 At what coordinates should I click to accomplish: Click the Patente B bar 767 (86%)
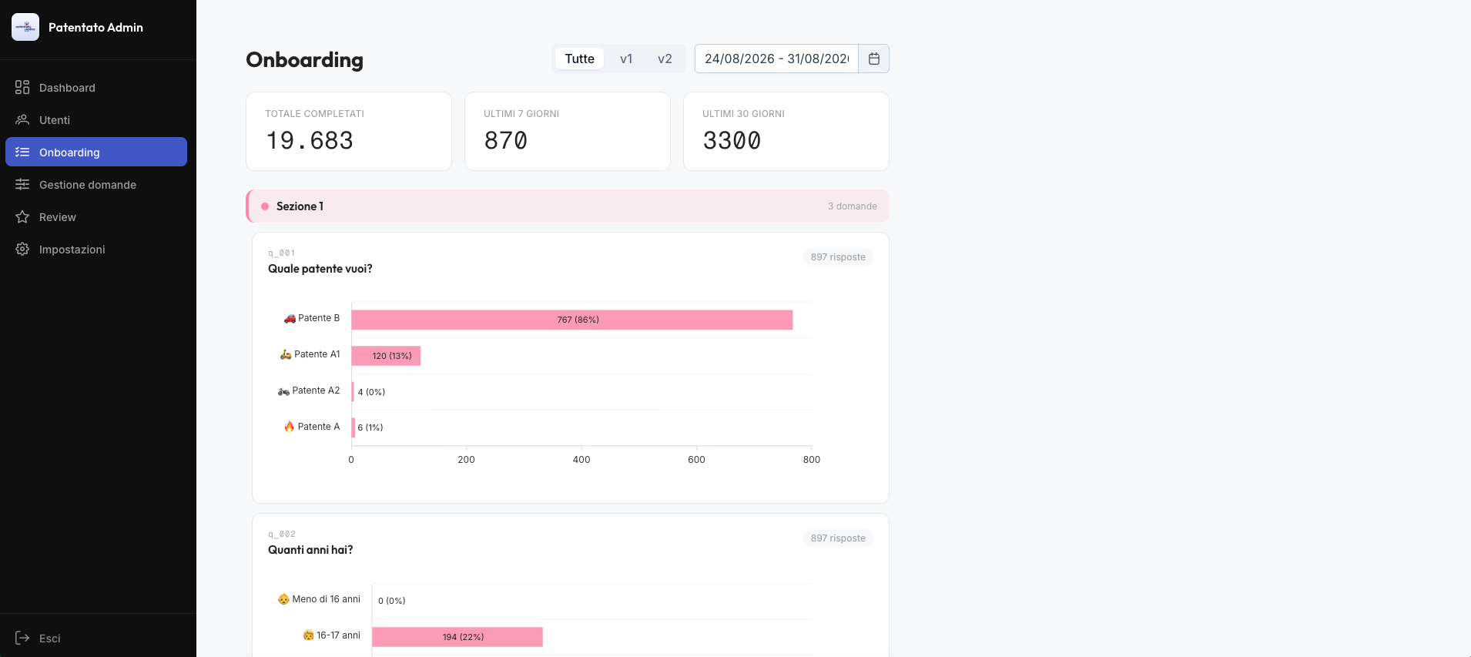click(572, 320)
